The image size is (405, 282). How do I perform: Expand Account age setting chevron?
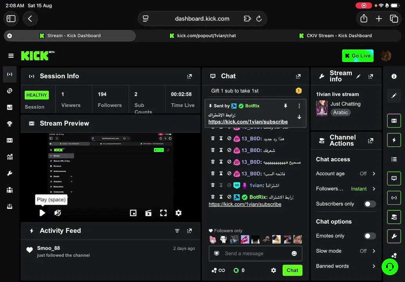point(374,174)
